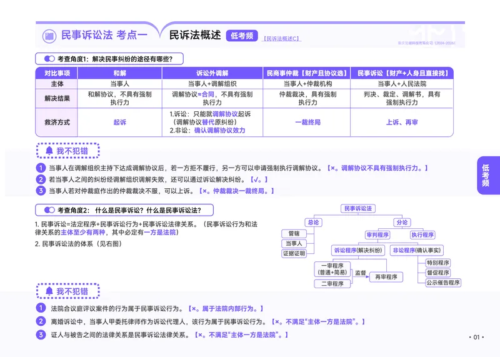500x357 pixels.
Task: Click the 主体 row label
Action: pos(57,84)
